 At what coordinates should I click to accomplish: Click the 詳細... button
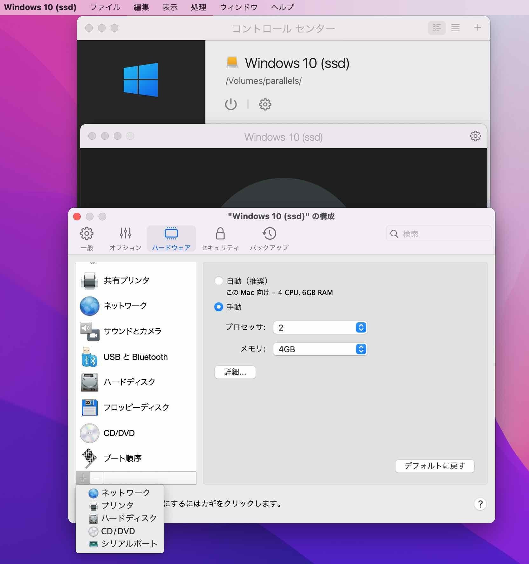click(x=235, y=372)
